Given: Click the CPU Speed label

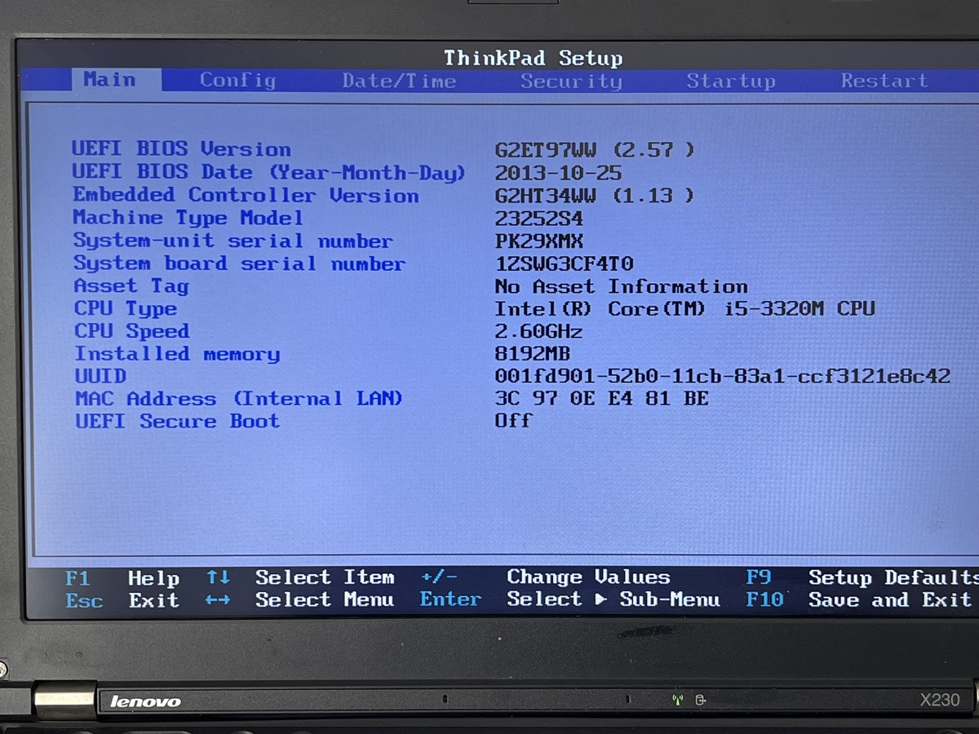Looking at the screenshot, I should pos(131,331).
